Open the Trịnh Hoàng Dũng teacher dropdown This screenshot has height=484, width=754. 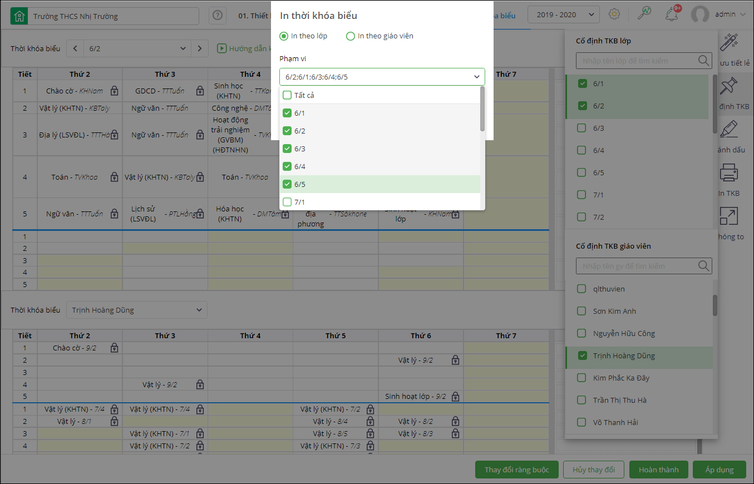tap(136, 310)
